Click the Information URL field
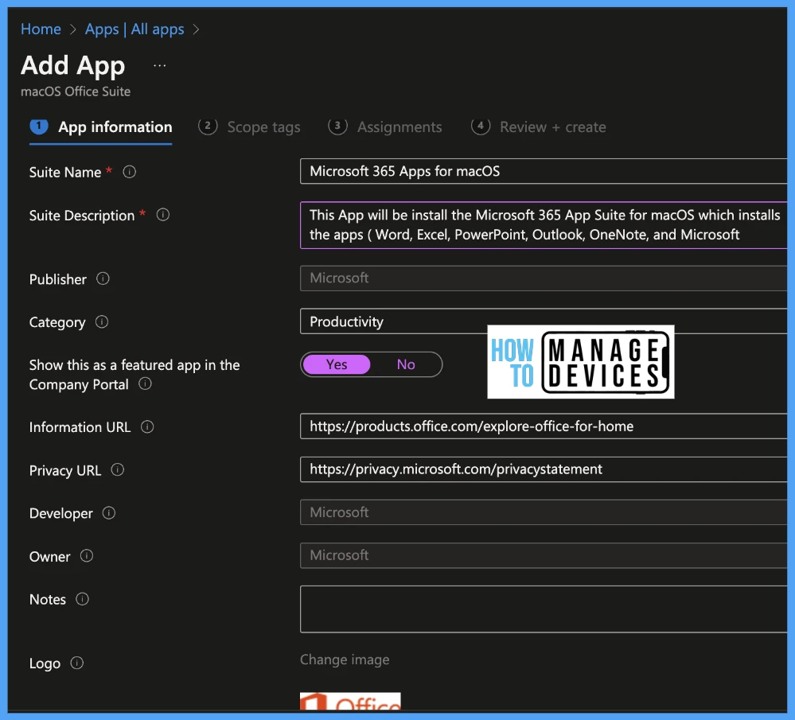 pos(544,426)
